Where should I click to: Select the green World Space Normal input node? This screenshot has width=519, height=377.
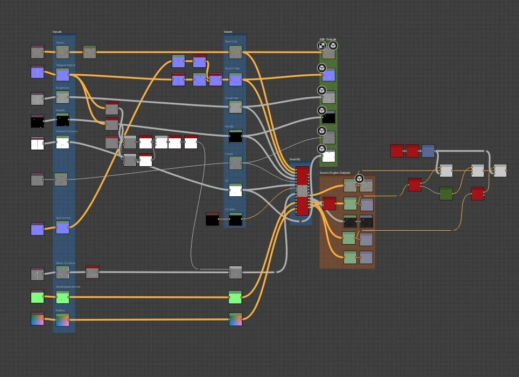click(62, 297)
